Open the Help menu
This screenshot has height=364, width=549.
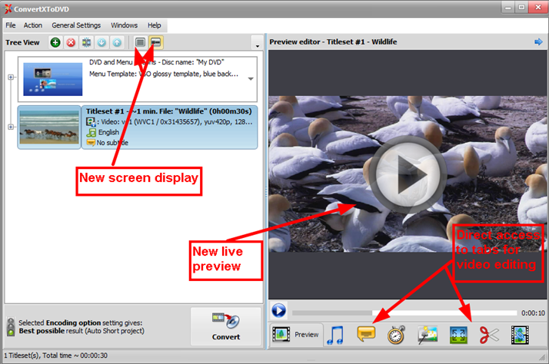point(154,25)
